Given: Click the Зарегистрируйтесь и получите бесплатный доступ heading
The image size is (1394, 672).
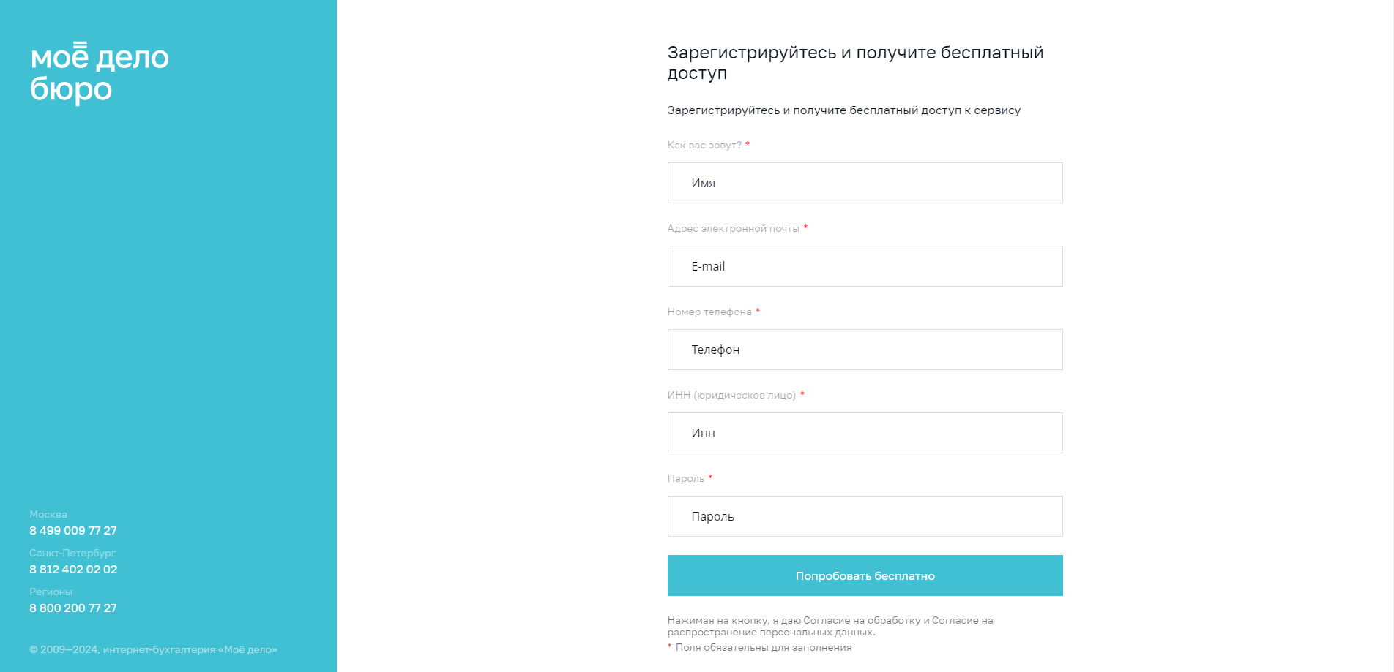Looking at the screenshot, I should click(x=855, y=62).
